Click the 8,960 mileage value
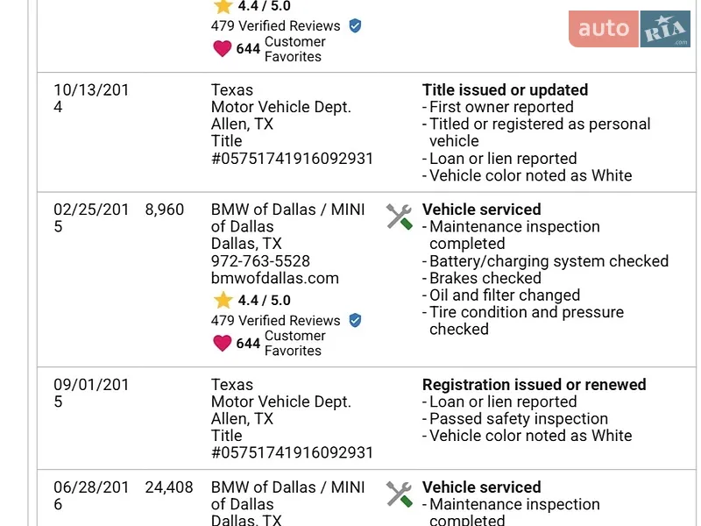 (165, 210)
